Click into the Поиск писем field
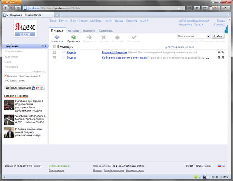Viewport: 233px width, 181px height. 192,36
